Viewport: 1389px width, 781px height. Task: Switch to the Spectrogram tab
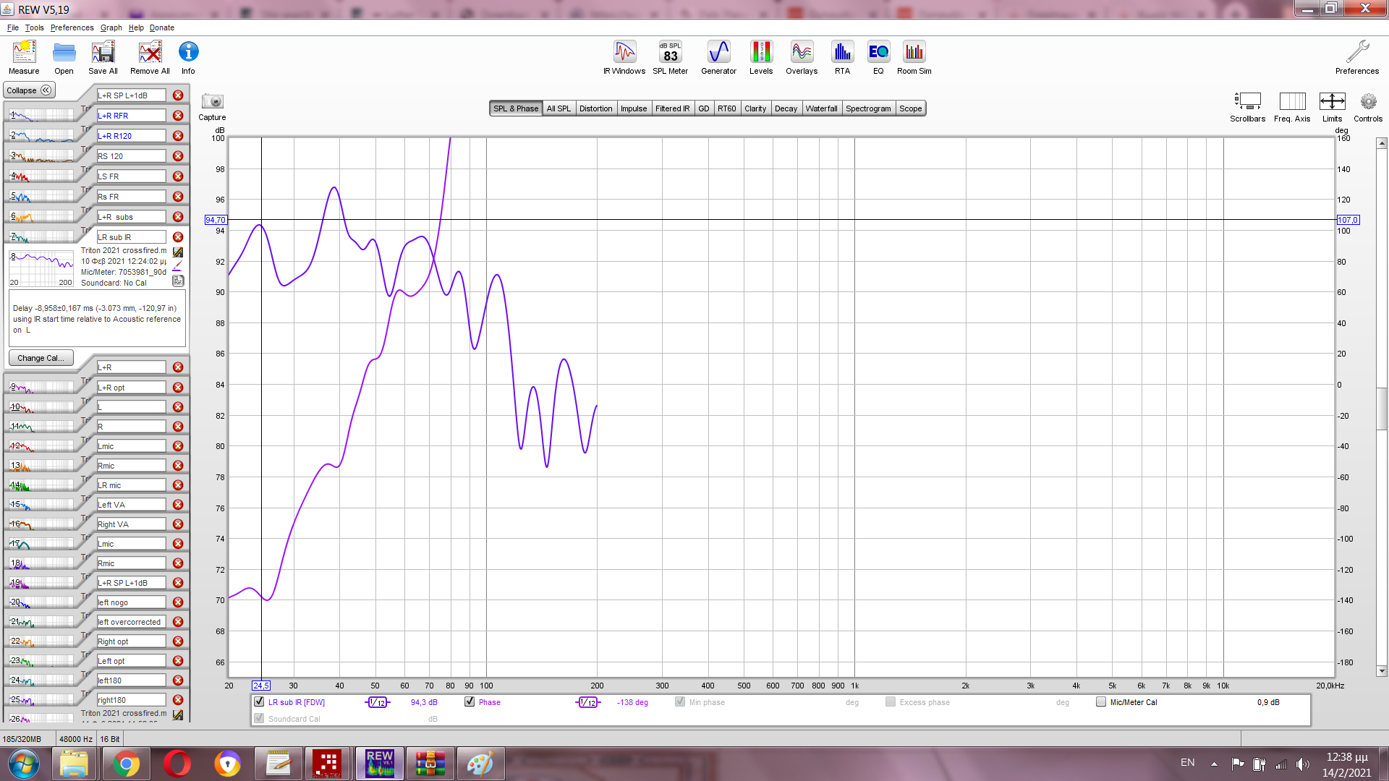pyautogui.click(x=868, y=108)
